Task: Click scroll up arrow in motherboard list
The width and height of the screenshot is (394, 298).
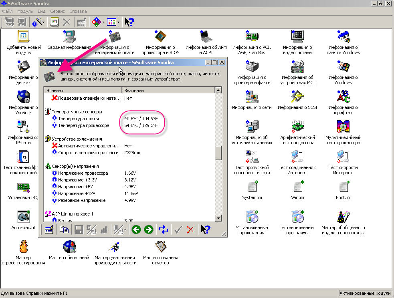Action: (x=218, y=90)
